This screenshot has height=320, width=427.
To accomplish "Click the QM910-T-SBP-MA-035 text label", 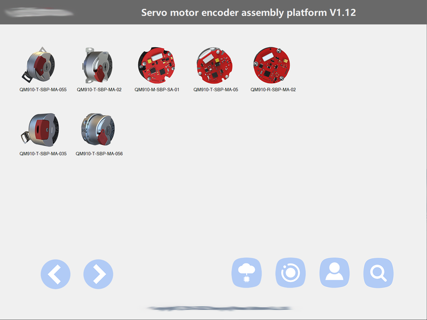I will point(43,154).
